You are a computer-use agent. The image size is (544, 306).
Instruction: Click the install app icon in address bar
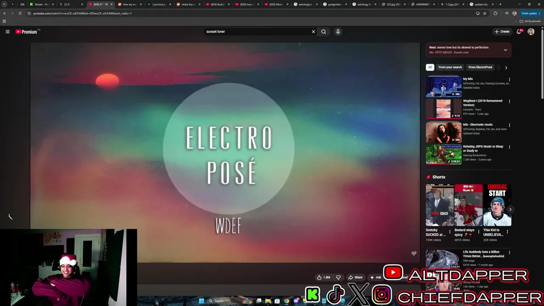478,13
